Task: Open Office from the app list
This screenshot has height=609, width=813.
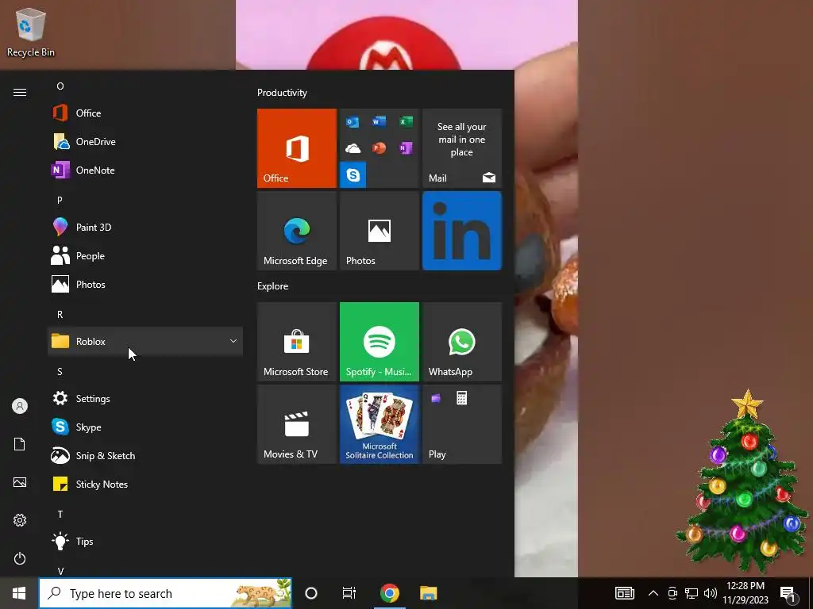Action: coord(145,113)
